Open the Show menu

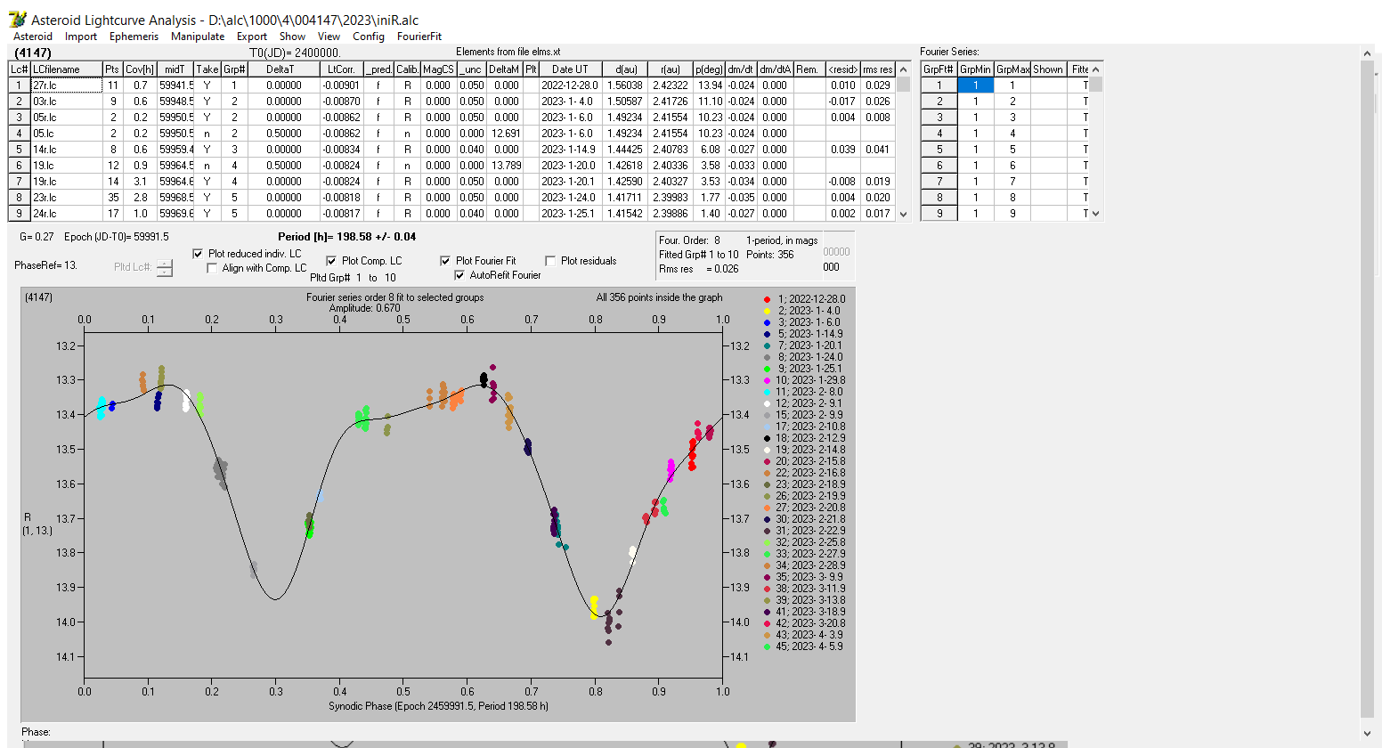292,37
